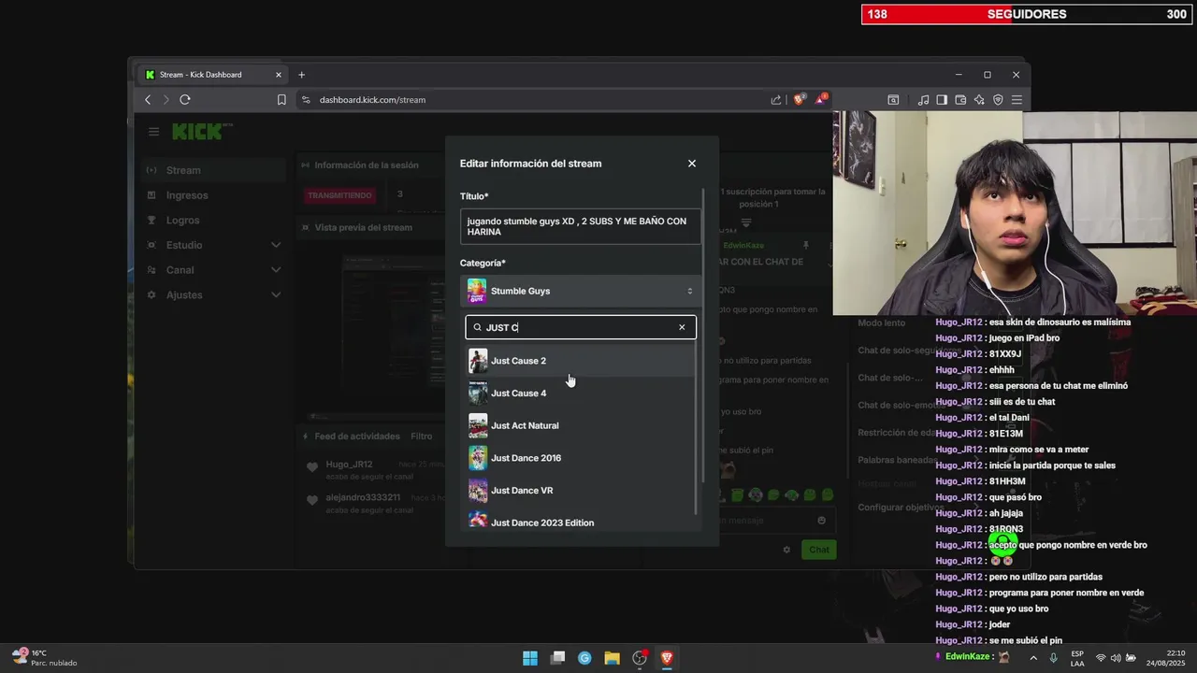Open Brave VPN shield icon
Viewport: 1197px width, 673px height.
pos(998,100)
